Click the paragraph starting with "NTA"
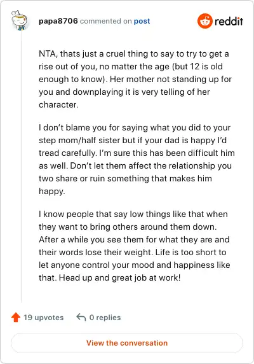Image resolution: width=254 pixels, height=364 pixels. point(135,79)
